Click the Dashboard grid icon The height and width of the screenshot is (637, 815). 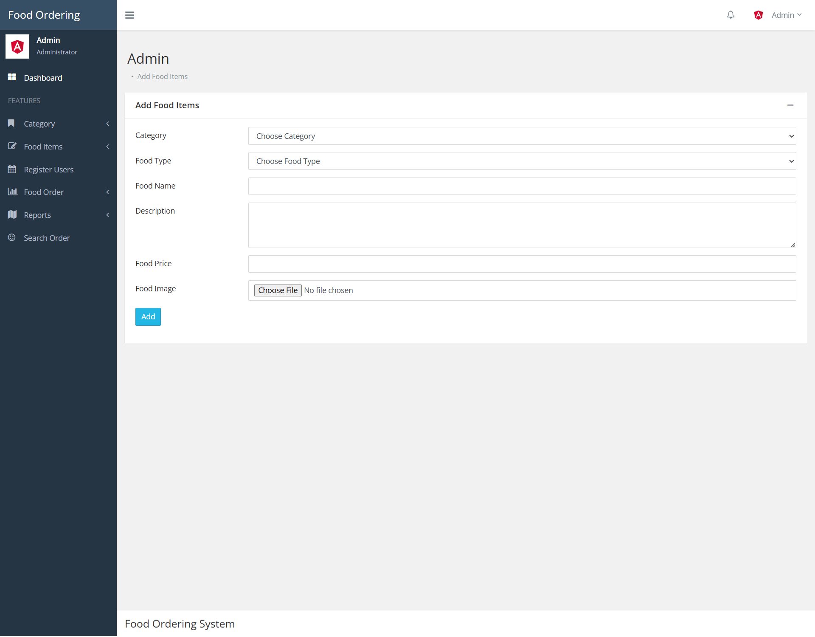pyautogui.click(x=12, y=77)
